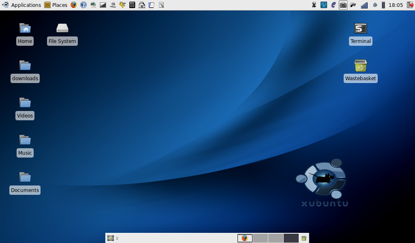Image resolution: width=415 pixels, height=243 pixels.
Task: Select the Wastebasket label text
Action: [360, 79]
